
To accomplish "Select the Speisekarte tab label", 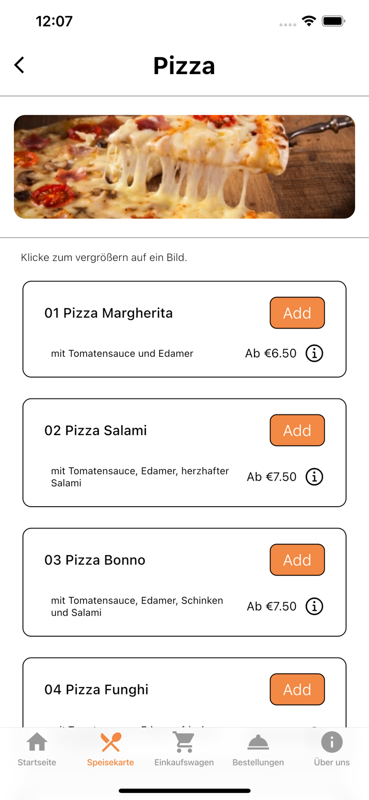I will tap(110, 762).
